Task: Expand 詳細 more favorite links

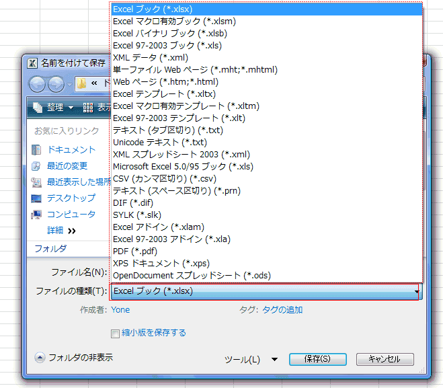Action: (x=62, y=231)
